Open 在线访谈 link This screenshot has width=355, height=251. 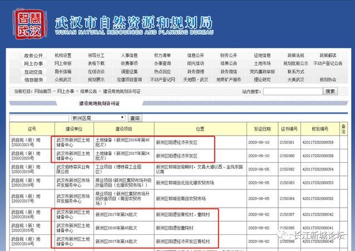tap(96, 72)
